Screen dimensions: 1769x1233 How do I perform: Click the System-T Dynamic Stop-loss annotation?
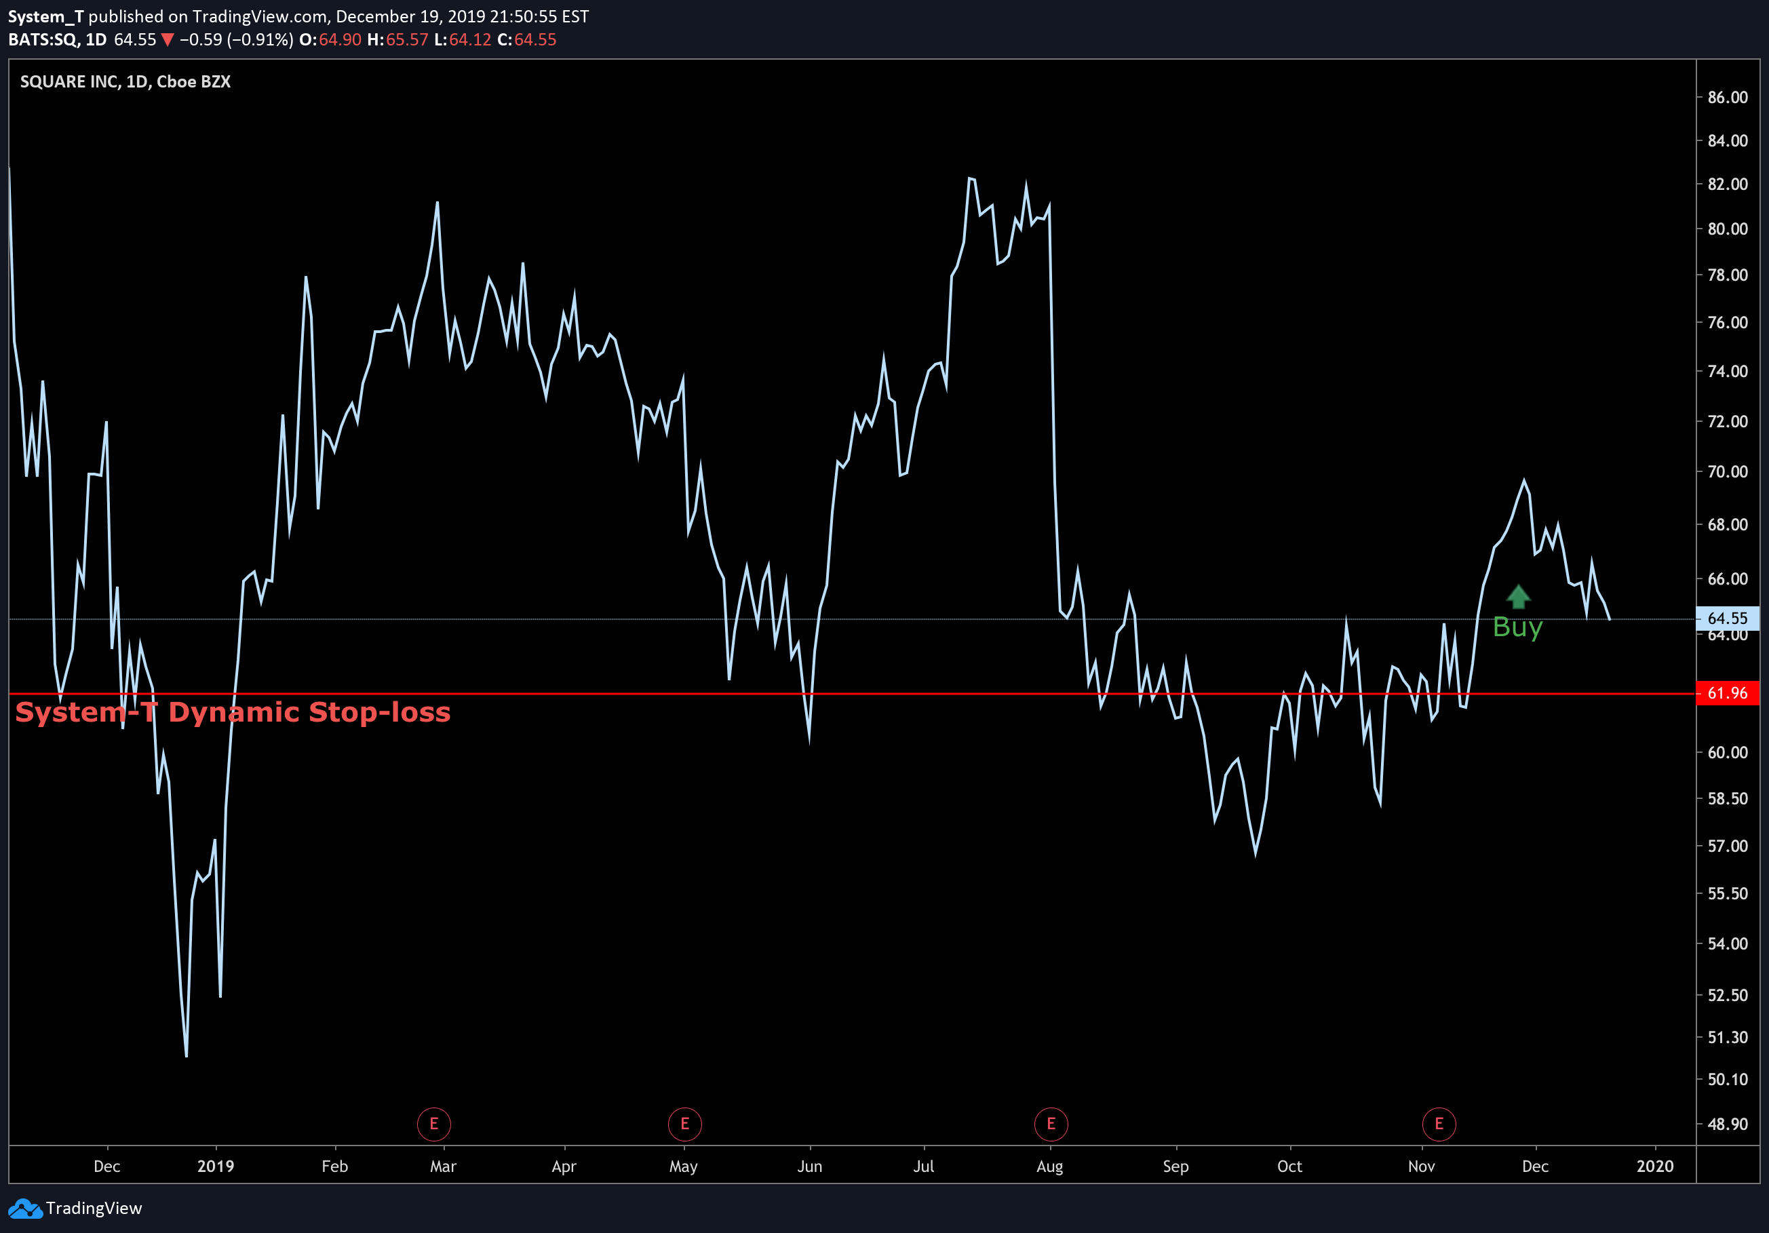click(233, 712)
